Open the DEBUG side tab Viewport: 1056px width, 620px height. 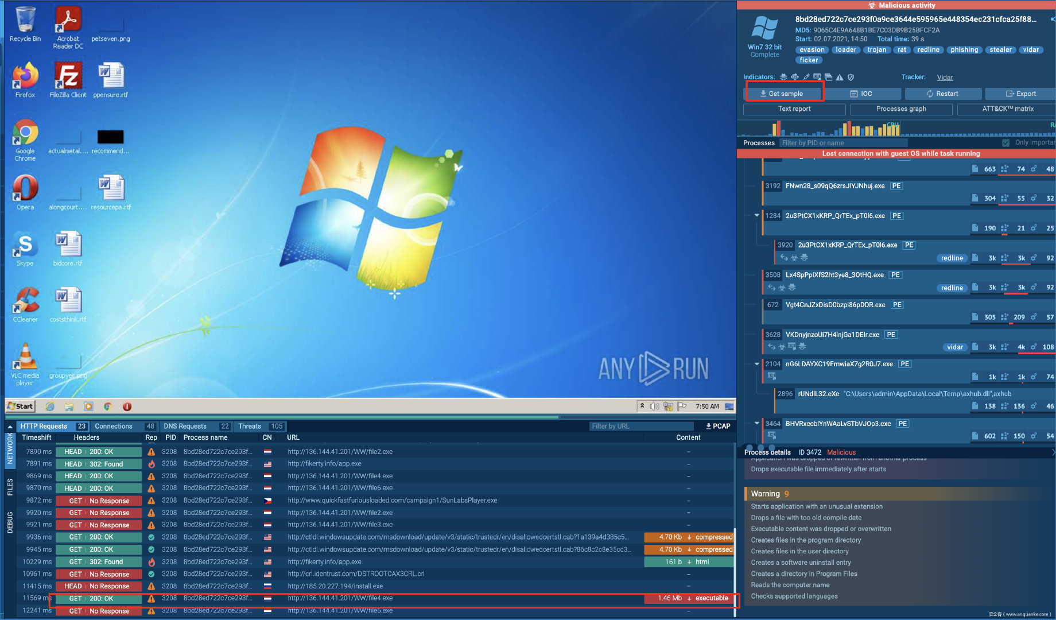coord(10,522)
